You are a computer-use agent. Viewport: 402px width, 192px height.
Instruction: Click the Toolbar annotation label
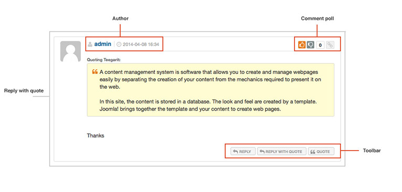click(x=372, y=151)
